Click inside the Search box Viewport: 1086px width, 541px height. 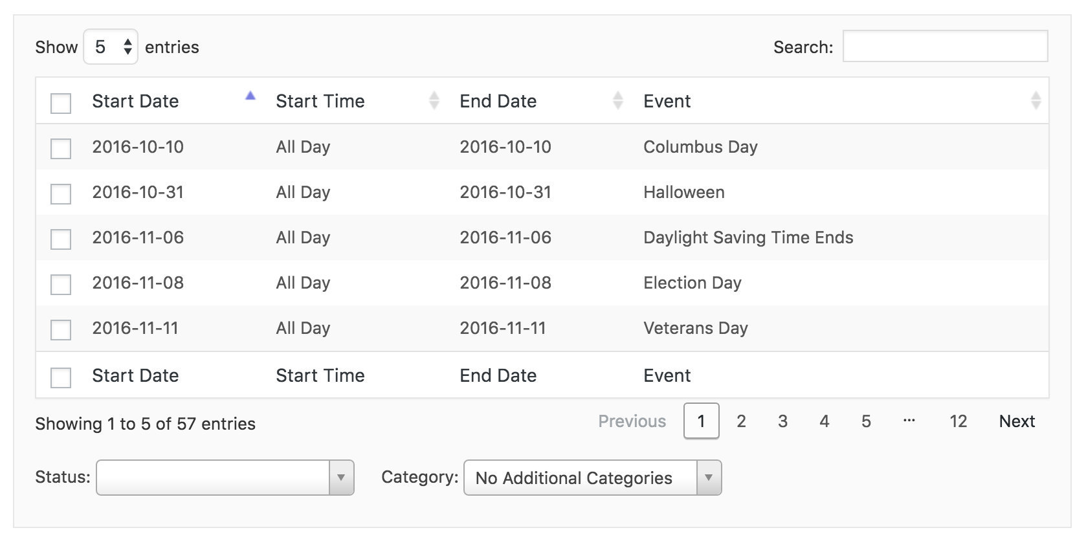(x=946, y=47)
